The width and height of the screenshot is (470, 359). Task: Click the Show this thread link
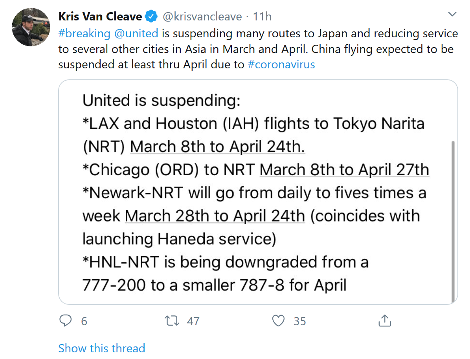101,348
